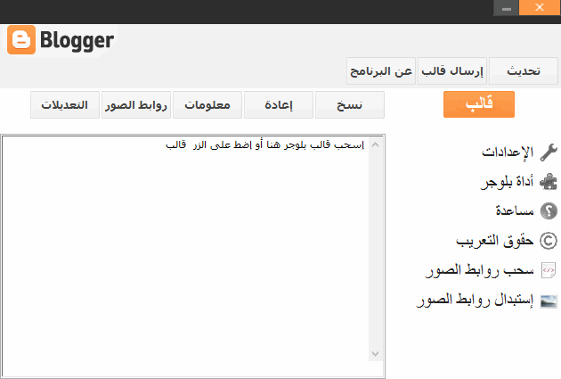Viewport: 561px width, 379px height.
Task: Click the text area scroll down arrow
Action: [x=375, y=354]
